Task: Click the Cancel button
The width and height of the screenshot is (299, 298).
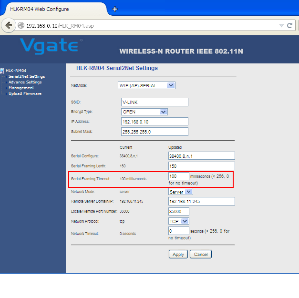Action: 201,254
